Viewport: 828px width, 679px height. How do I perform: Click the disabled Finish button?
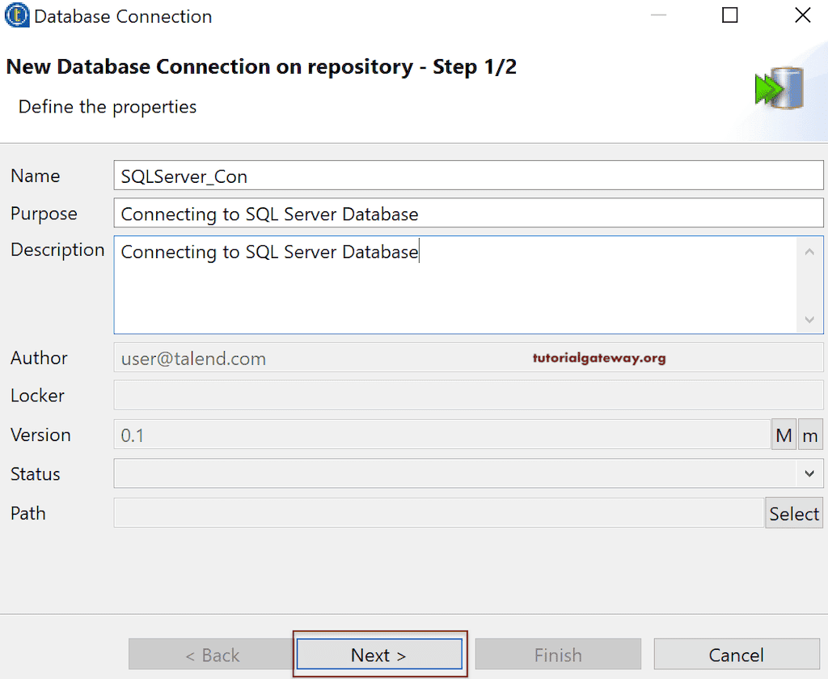coord(557,654)
